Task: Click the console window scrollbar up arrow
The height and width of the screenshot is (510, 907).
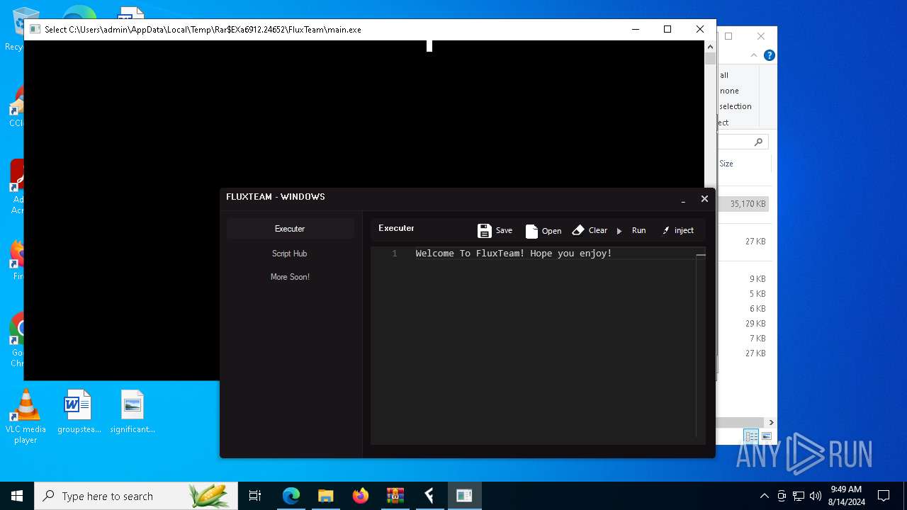Action: (710, 46)
